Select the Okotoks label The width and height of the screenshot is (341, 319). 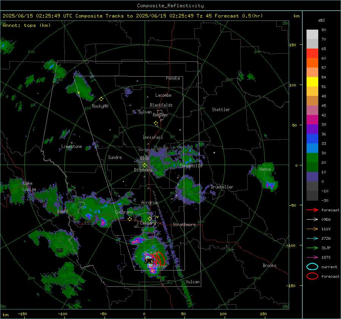click(152, 253)
